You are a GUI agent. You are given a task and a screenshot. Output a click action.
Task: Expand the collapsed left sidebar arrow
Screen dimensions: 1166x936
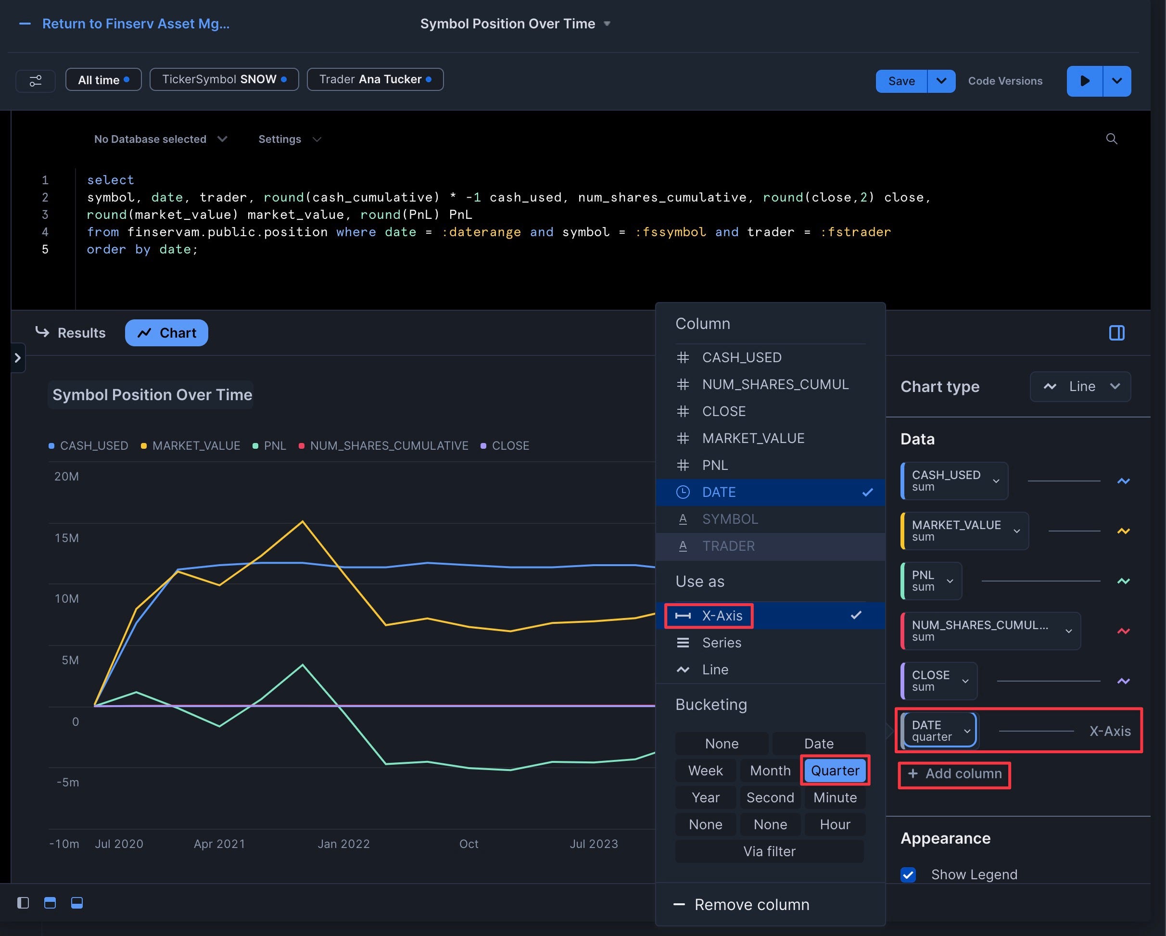point(18,358)
